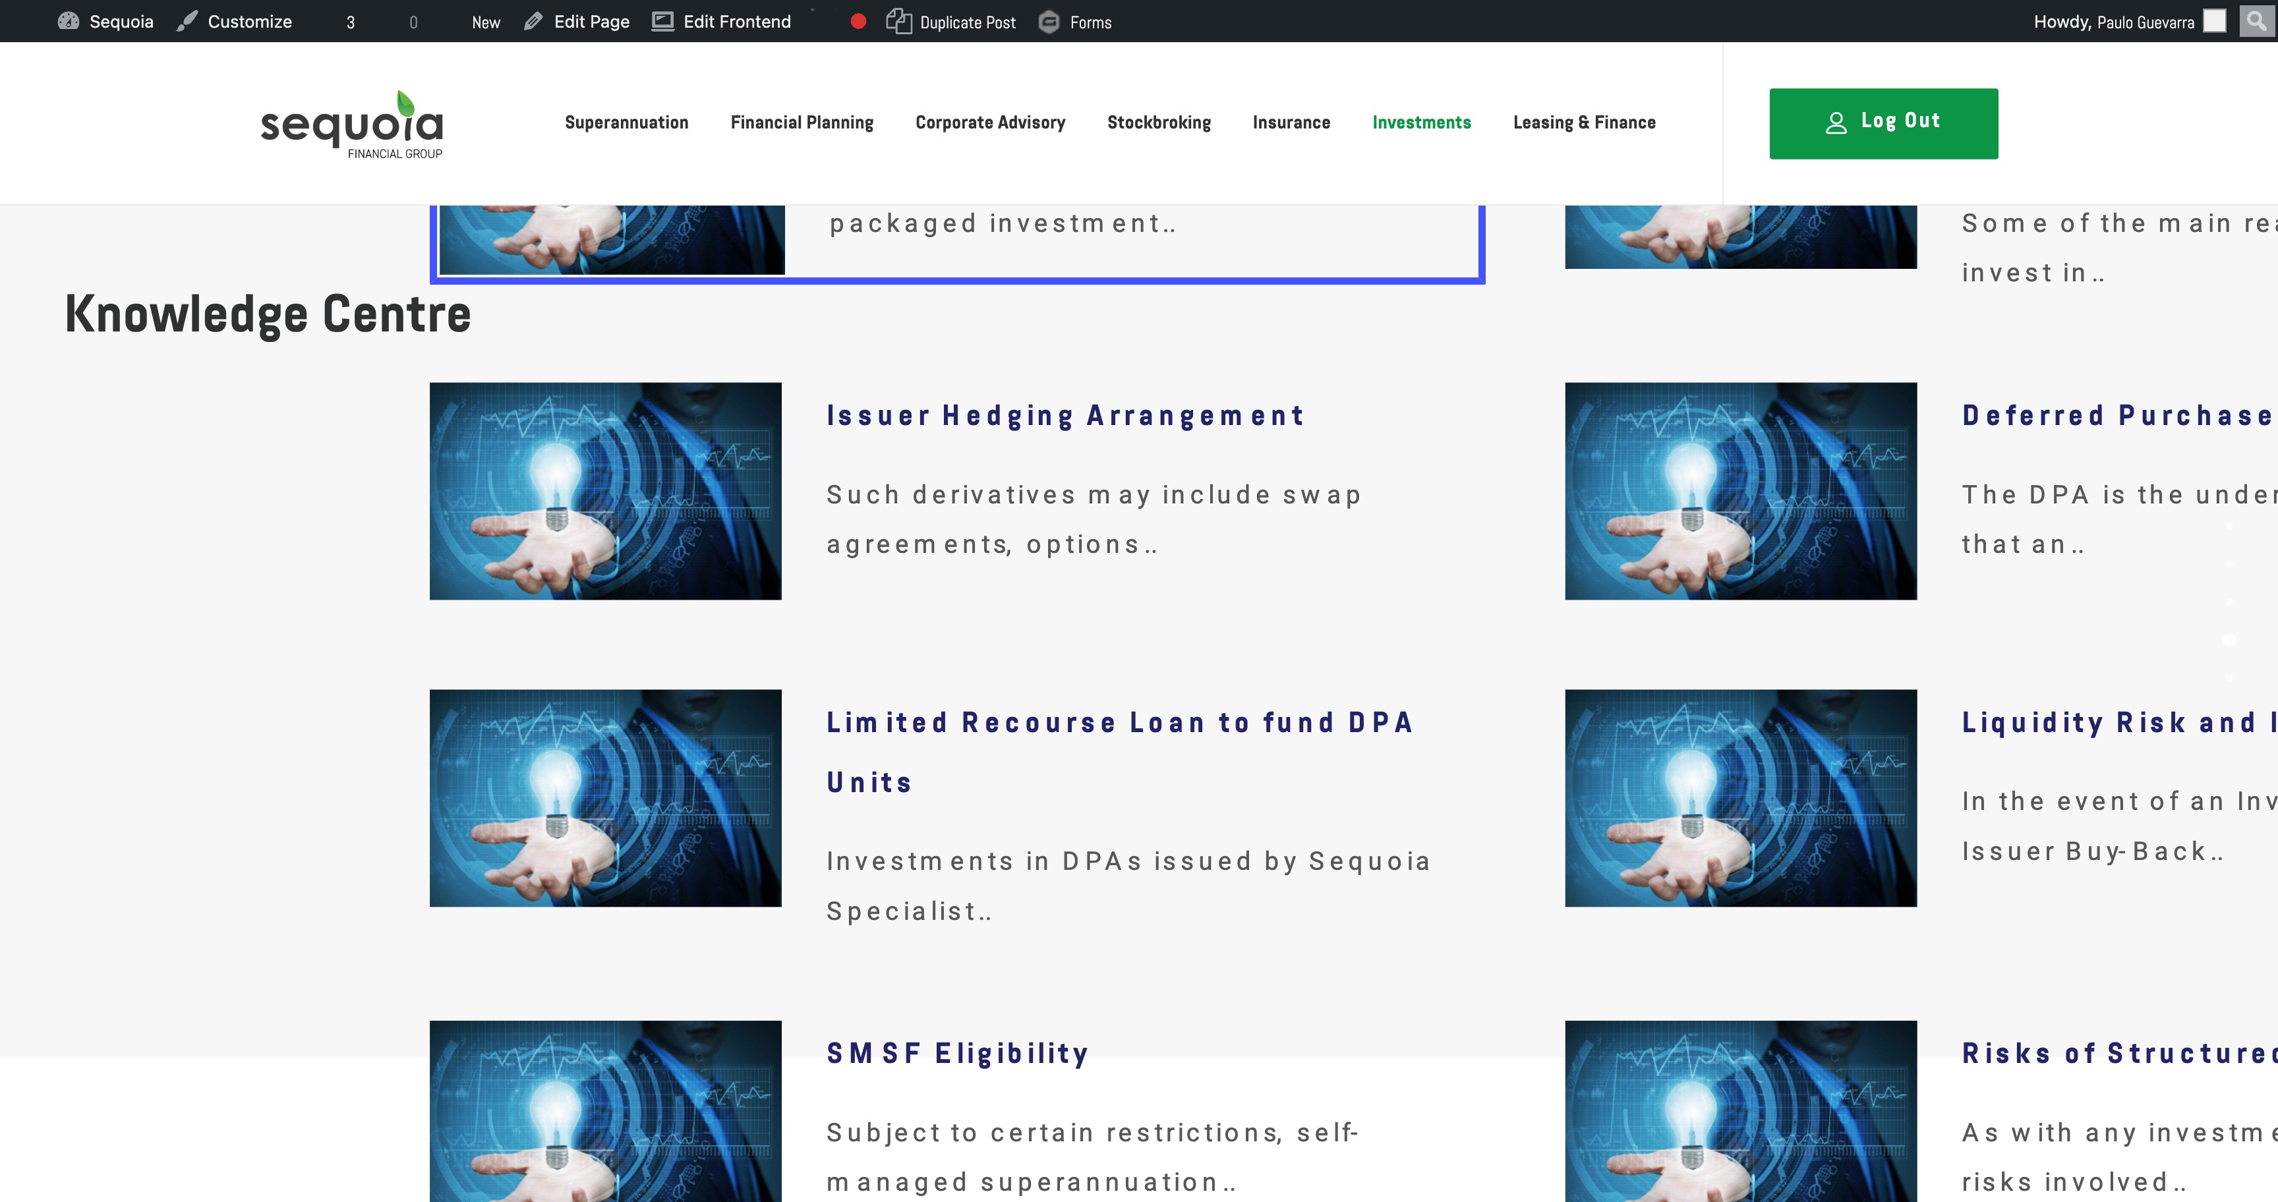Viewport: 2278px width, 1202px height.
Task: Click the Edit Frontend monitor icon
Action: click(x=662, y=21)
